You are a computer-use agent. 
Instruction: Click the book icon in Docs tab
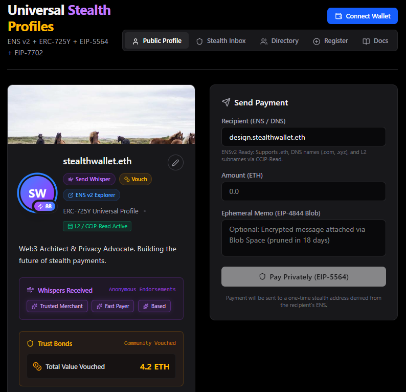point(366,41)
